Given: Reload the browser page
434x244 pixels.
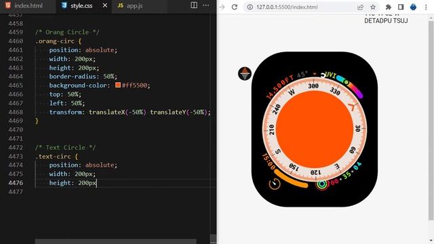Looking at the screenshot, I should pyautogui.click(x=235, y=7).
